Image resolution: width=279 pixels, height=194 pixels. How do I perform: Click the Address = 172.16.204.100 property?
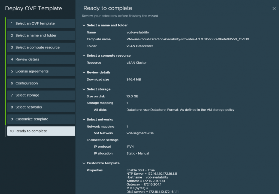coord(145,181)
